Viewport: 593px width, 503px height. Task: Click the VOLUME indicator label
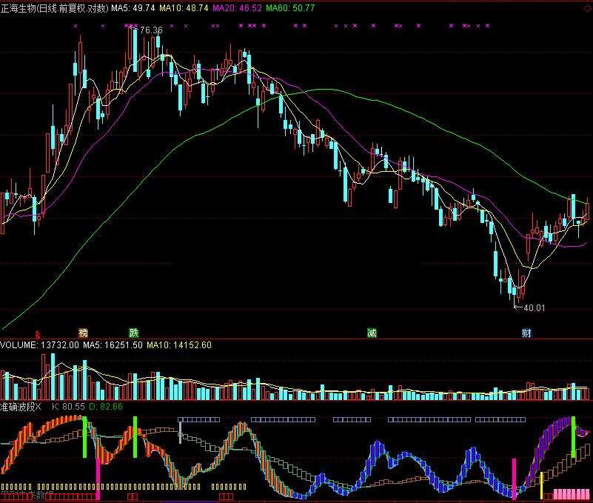click(29, 344)
